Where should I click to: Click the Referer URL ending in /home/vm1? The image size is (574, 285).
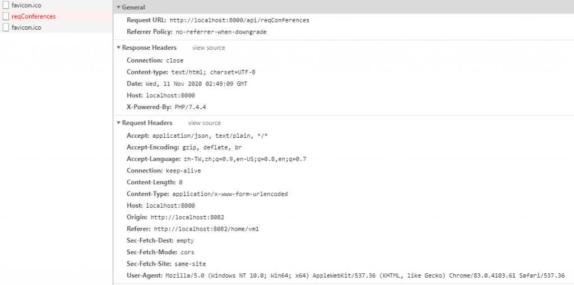click(x=206, y=229)
